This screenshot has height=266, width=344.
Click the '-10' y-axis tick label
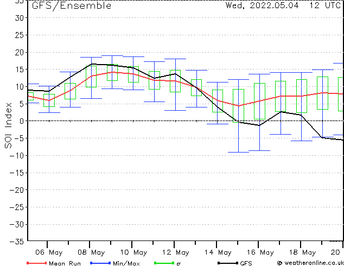(x=17, y=155)
